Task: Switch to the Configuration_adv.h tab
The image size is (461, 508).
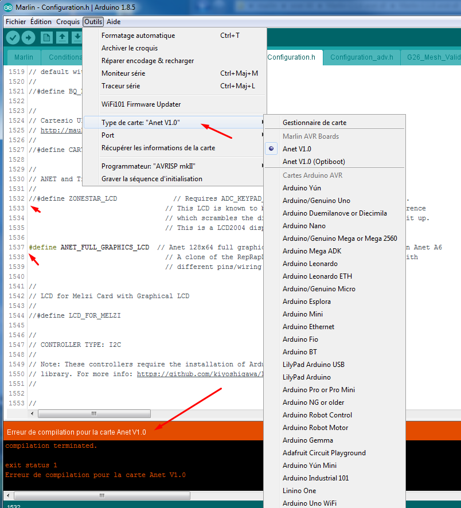Action: click(x=362, y=57)
